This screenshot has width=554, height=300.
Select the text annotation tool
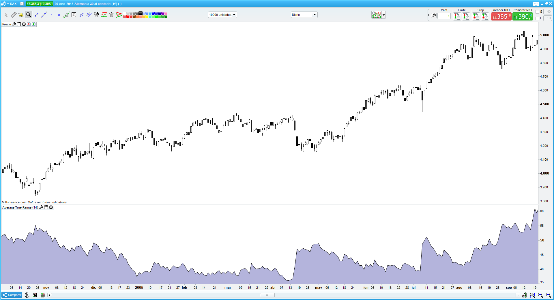[74, 15]
